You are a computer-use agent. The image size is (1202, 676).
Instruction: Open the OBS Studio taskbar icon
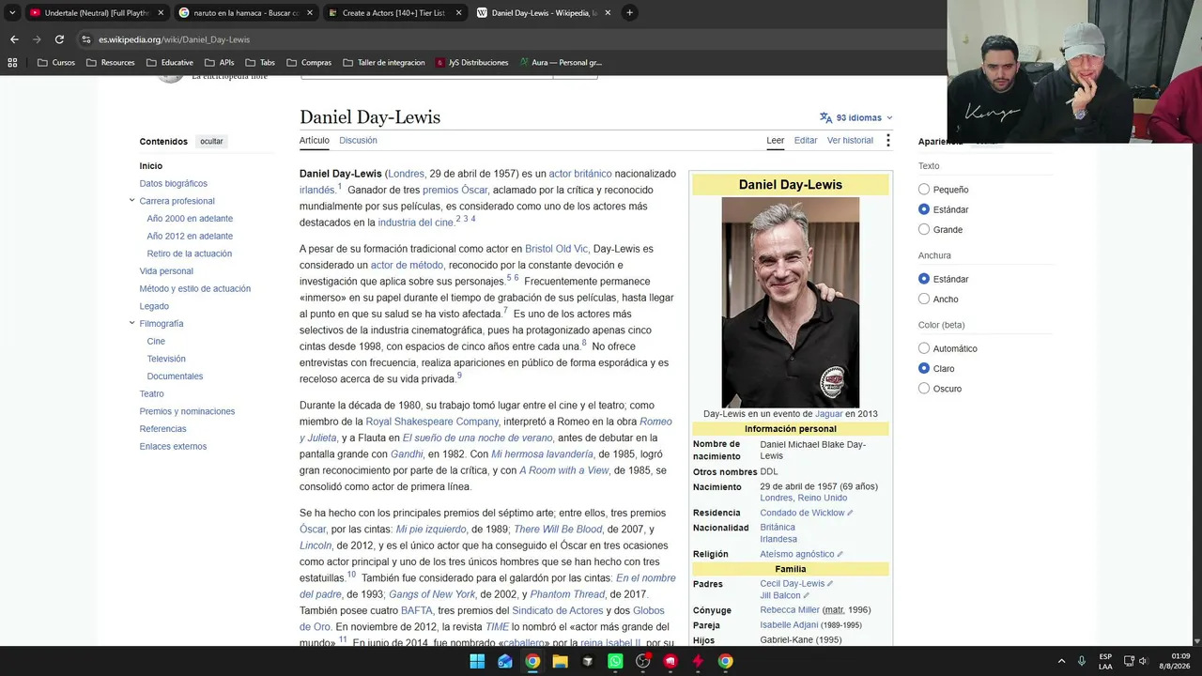tap(643, 661)
